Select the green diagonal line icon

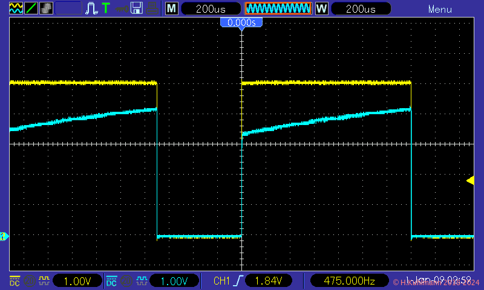tap(31, 8)
